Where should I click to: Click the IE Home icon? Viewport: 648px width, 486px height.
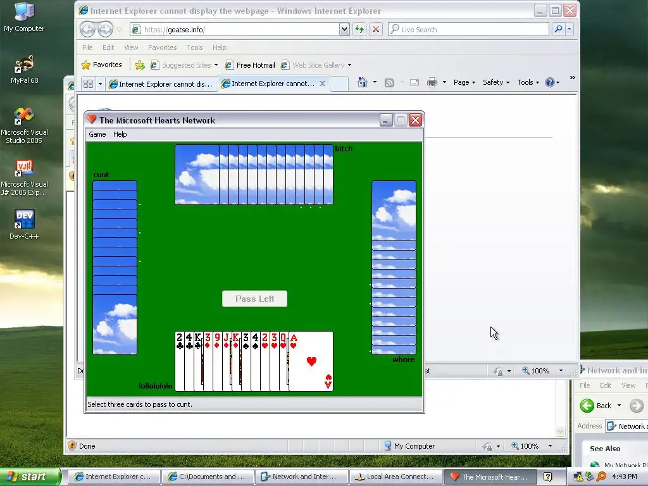(x=363, y=82)
